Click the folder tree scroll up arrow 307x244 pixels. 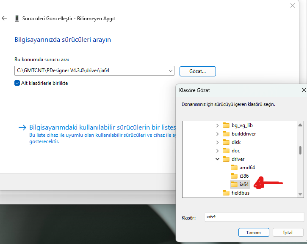(300, 125)
